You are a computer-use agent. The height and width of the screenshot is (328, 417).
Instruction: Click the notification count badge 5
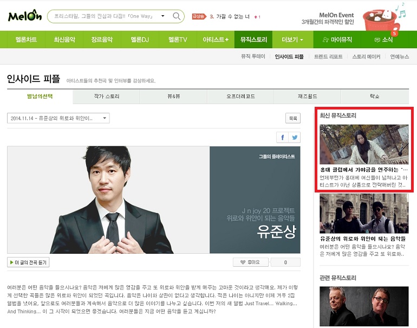tap(394, 33)
